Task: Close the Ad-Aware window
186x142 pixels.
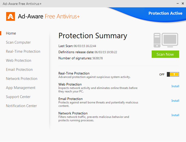Action: (x=182, y=4)
